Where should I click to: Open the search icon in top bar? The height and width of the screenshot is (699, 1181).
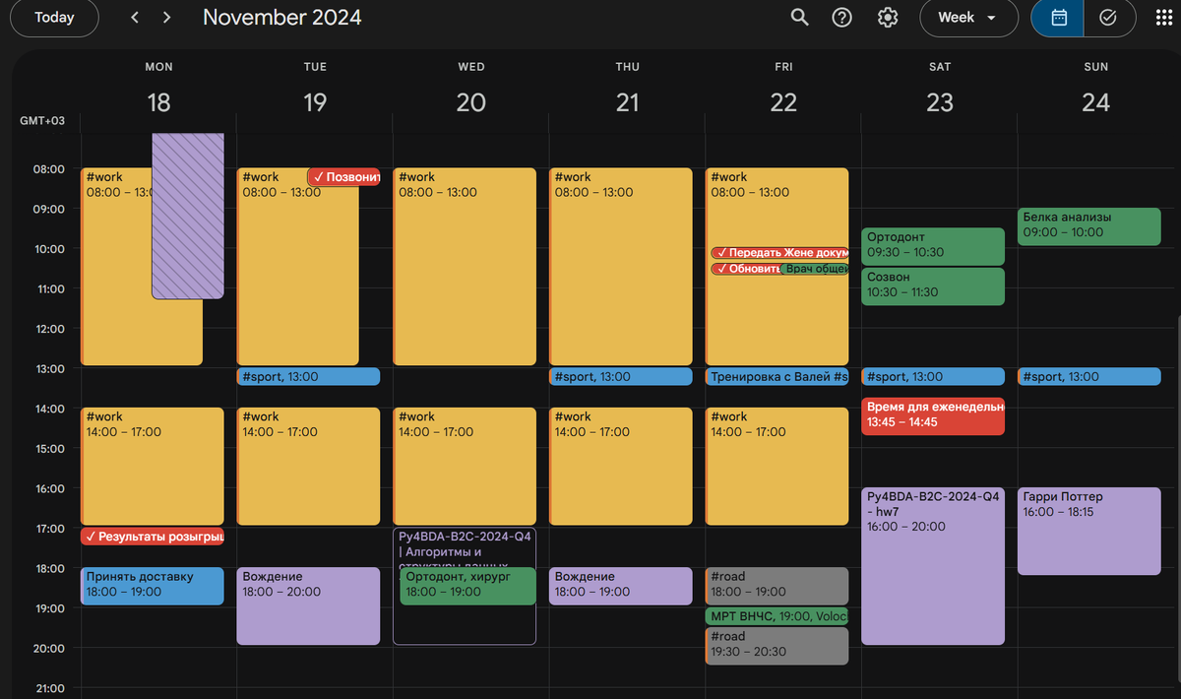pyautogui.click(x=800, y=18)
